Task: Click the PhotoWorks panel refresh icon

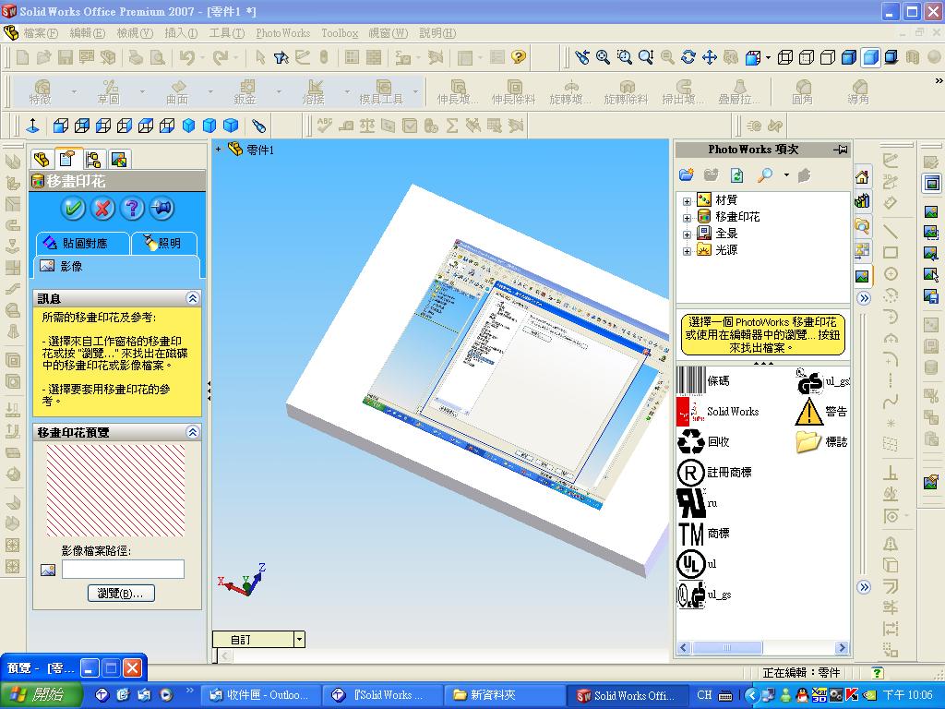Action: point(737,175)
